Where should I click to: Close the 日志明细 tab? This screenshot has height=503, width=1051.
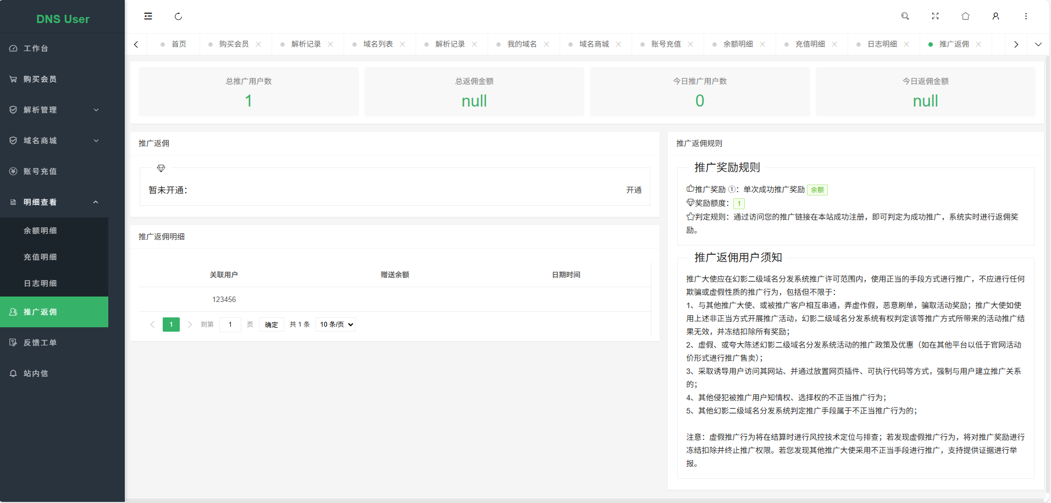click(x=906, y=44)
